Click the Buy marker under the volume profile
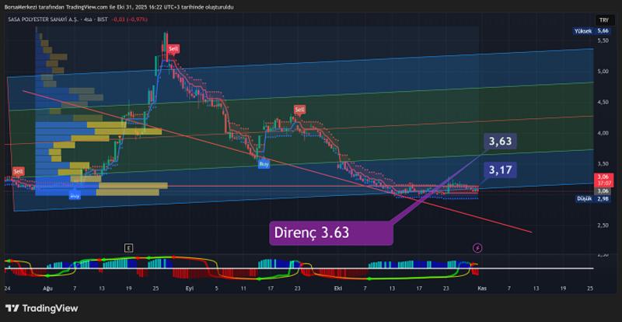Screen dimensions: 622x322 click(75, 196)
